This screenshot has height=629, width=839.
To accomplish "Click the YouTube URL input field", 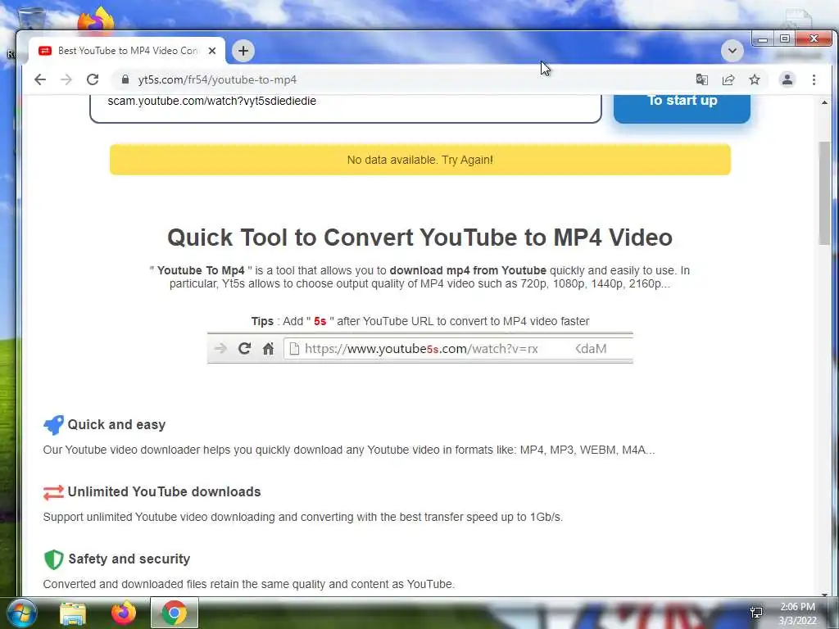I will [346, 109].
